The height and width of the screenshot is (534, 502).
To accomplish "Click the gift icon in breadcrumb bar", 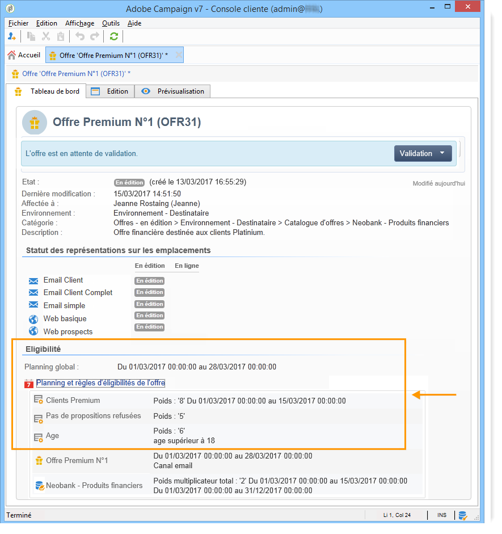I will [x=15, y=74].
